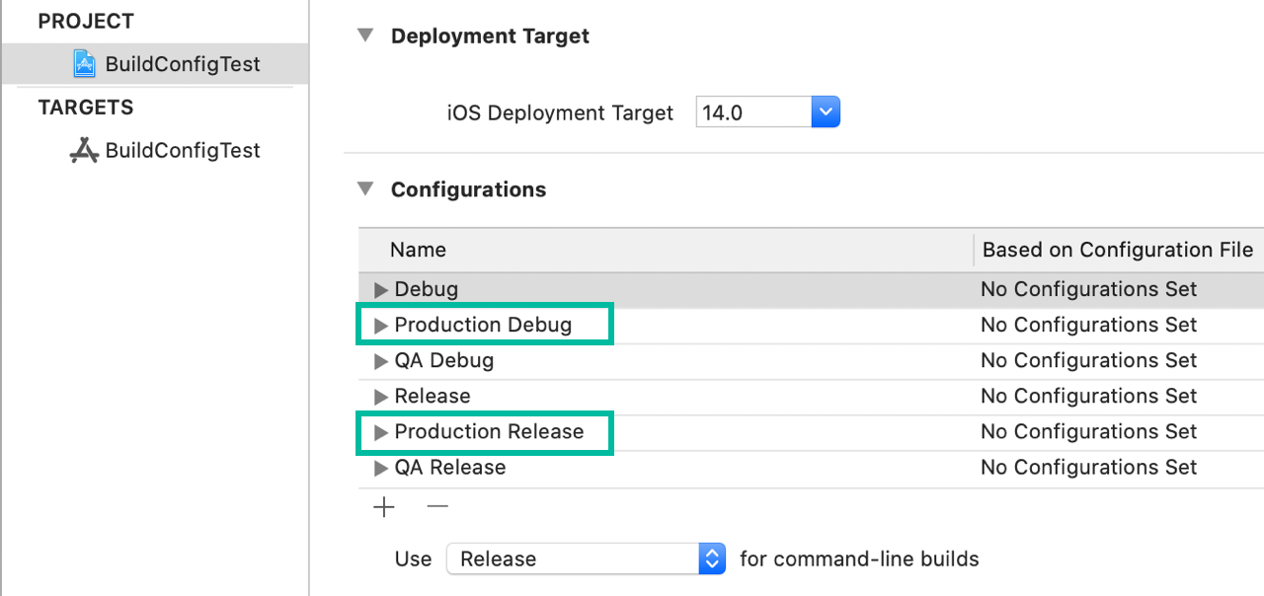Expand the Debug configuration row

click(381, 290)
